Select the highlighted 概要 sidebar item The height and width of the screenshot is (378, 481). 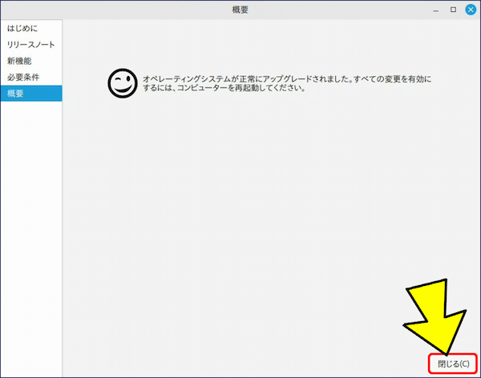tap(31, 94)
